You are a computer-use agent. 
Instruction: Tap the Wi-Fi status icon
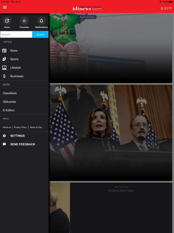(x=160, y=2)
